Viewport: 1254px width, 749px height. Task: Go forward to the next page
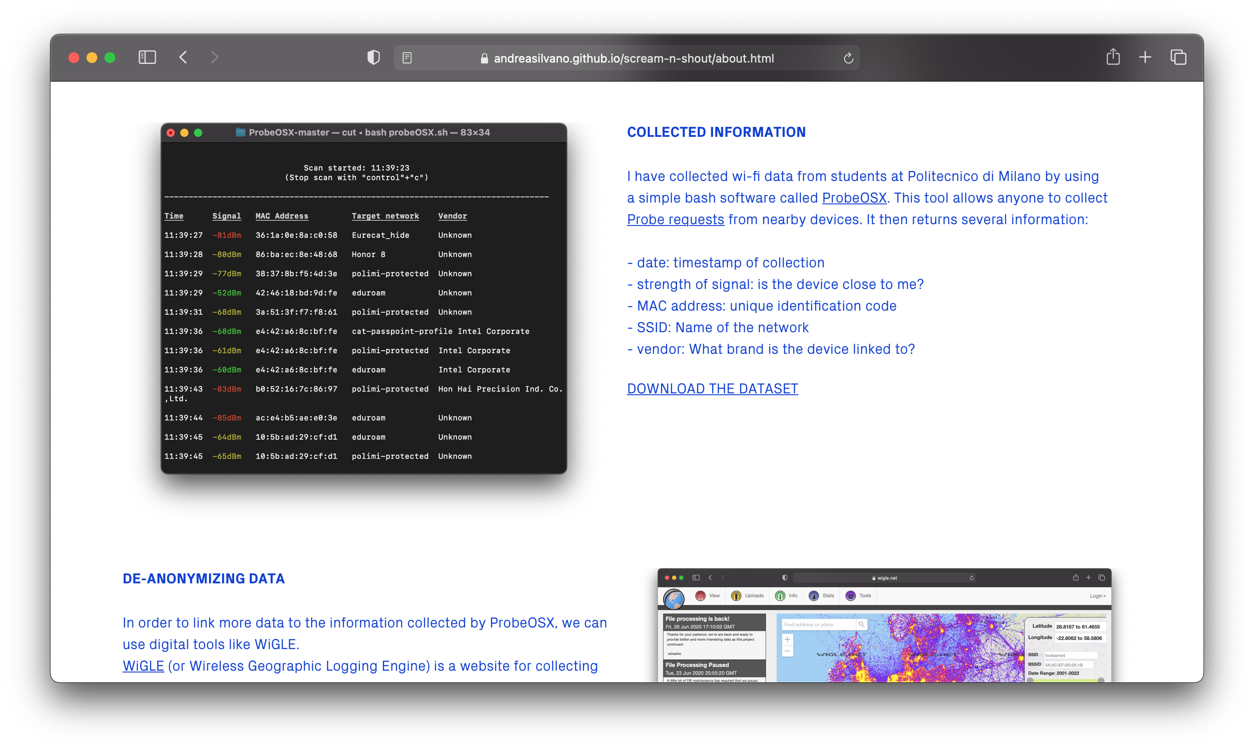(x=215, y=58)
